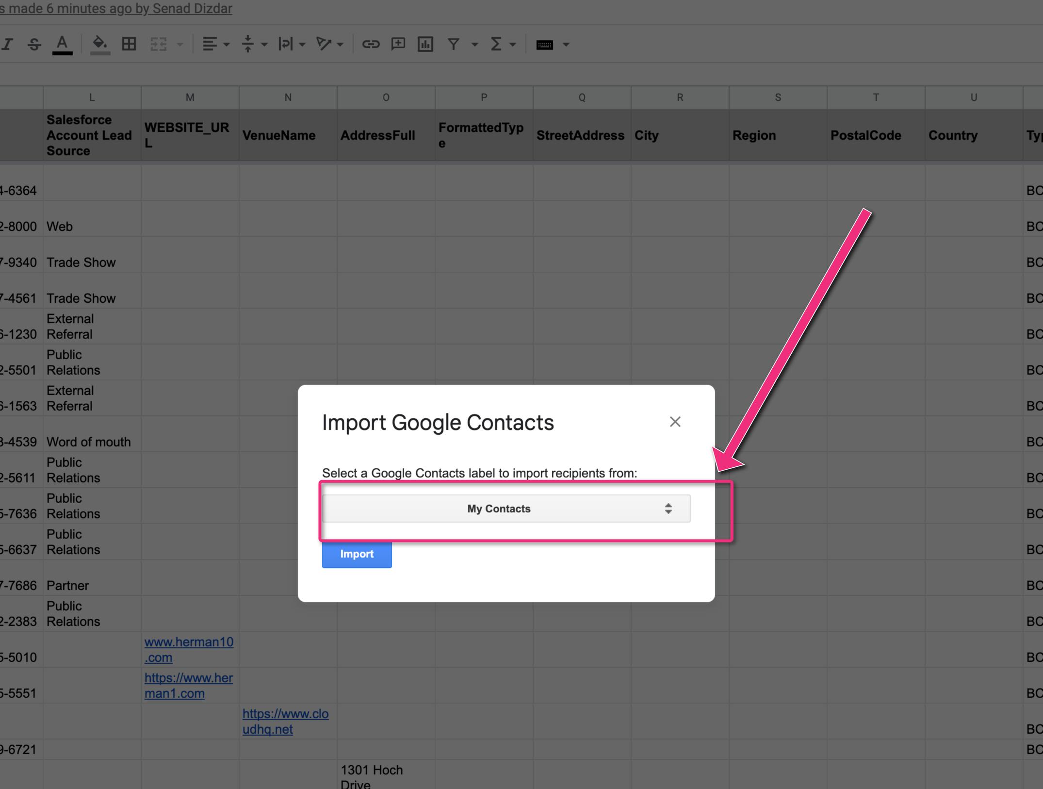Click the Country header cell
1043x789 pixels.
point(974,135)
